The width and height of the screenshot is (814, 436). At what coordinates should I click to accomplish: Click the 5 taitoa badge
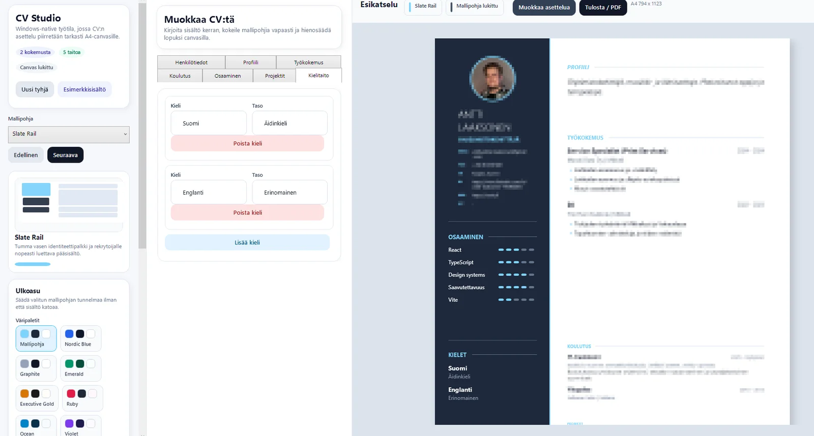(72, 52)
